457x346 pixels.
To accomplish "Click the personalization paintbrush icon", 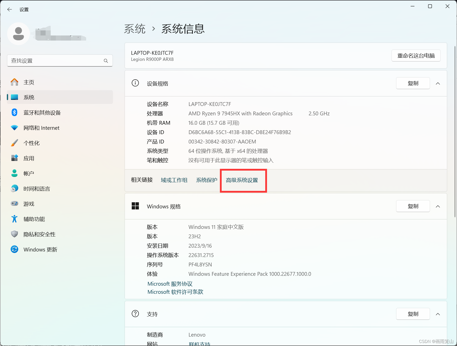I will click(14, 143).
